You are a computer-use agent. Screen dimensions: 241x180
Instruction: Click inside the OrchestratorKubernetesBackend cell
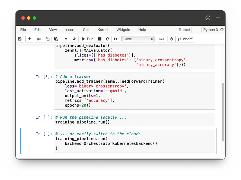tap(135, 141)
